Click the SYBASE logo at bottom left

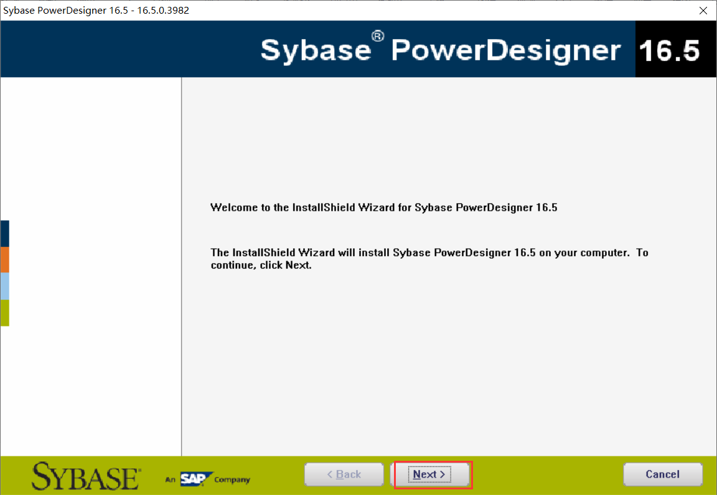pos(84,475)
